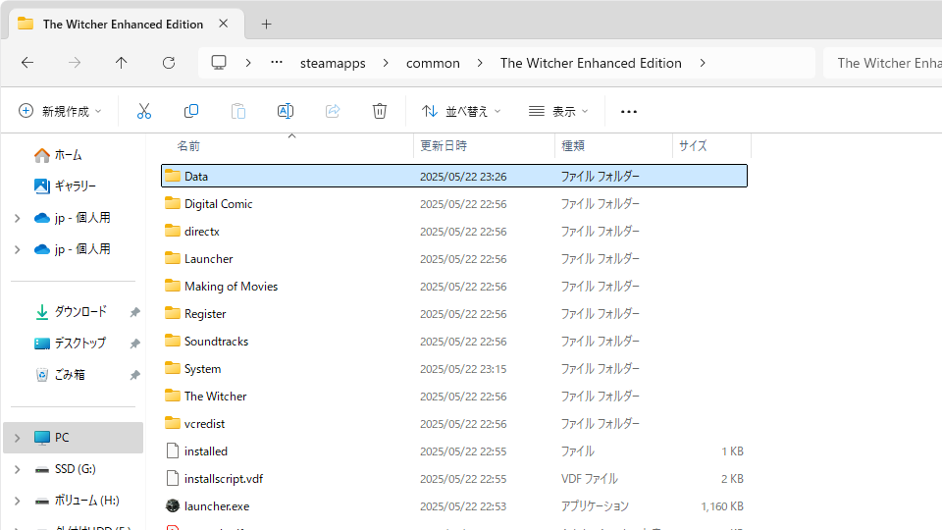Open ギャラリー in navigation pane
This screenshot has width=942, height=530.
click(65, 186)
